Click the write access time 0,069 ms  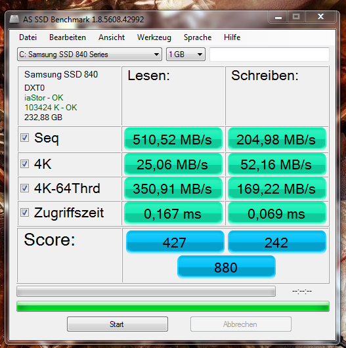coord(277,213)
